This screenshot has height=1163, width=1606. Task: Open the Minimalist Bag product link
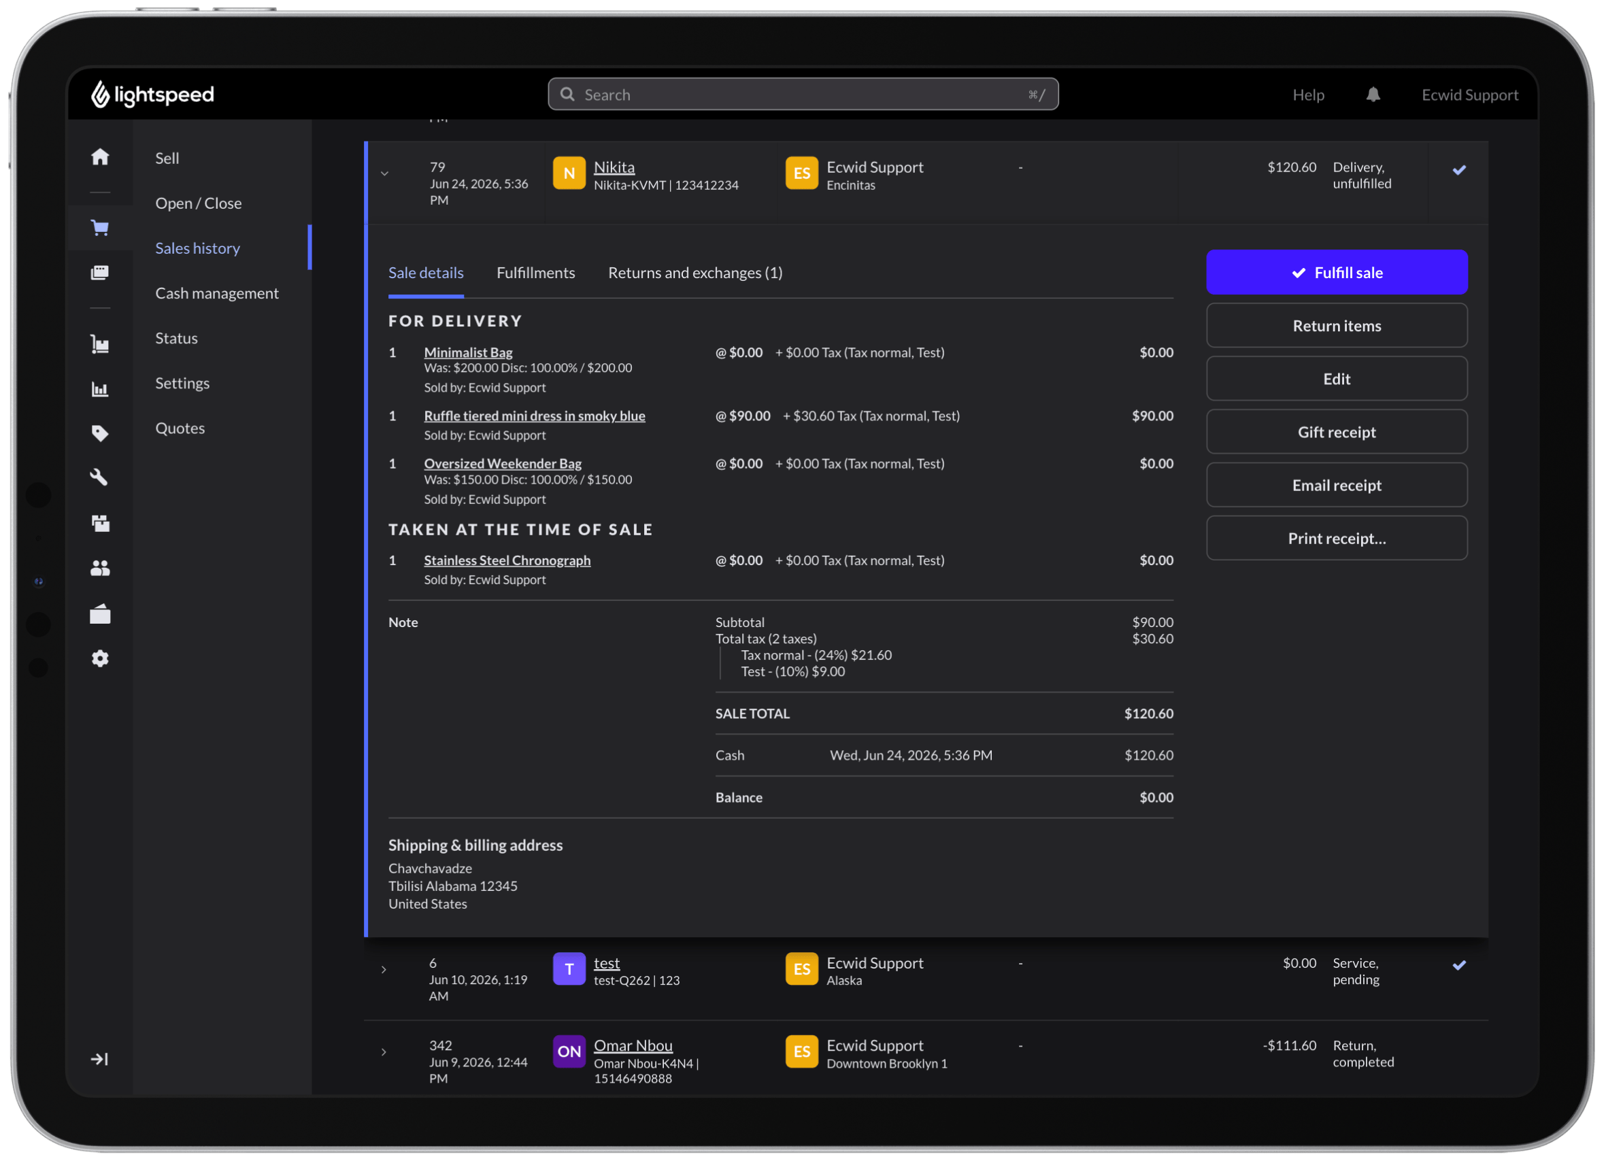[x=468, y=352]
